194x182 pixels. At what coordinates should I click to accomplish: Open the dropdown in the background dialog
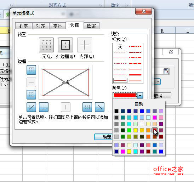coord(158,82)
